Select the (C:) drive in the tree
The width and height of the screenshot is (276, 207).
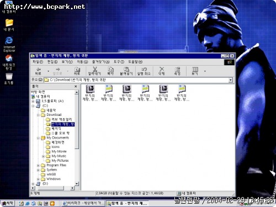[42, 105]
